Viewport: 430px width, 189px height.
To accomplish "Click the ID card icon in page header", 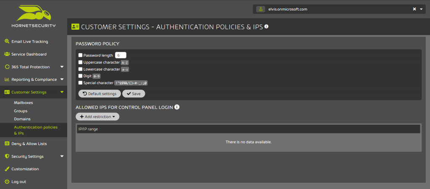I will (x=75, y=26).
